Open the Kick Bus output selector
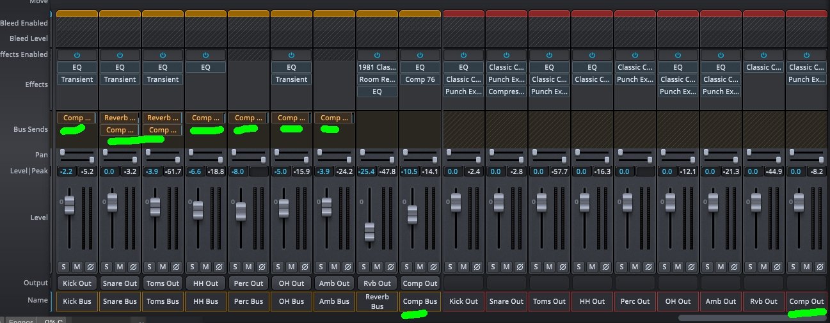Image resolution: width=830 pixels, height=323 pixels. coord(77,283)
